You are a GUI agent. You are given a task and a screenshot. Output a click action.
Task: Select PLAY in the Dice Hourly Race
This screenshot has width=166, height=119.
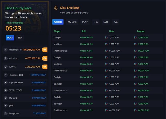tap(10, 38)
